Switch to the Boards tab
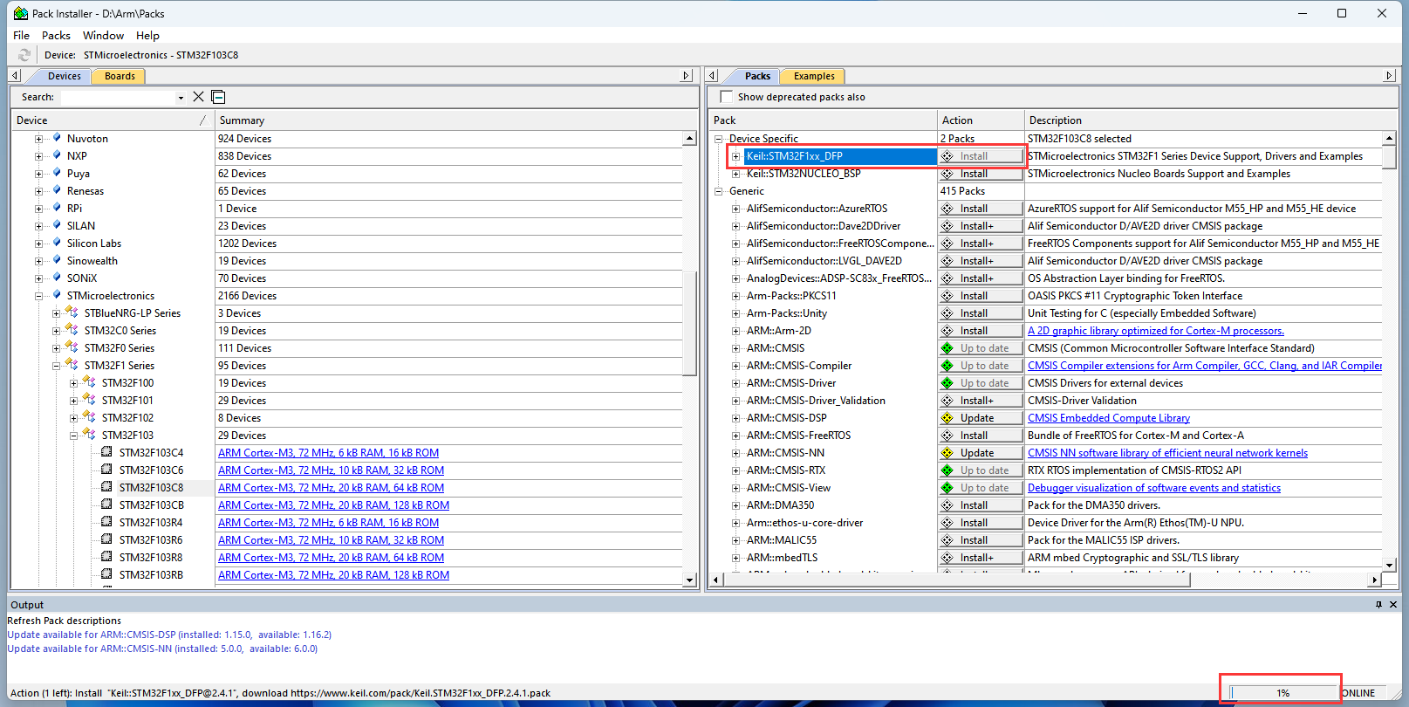The width and height of the screenshot is (1409, 707). tap(120, 76)
